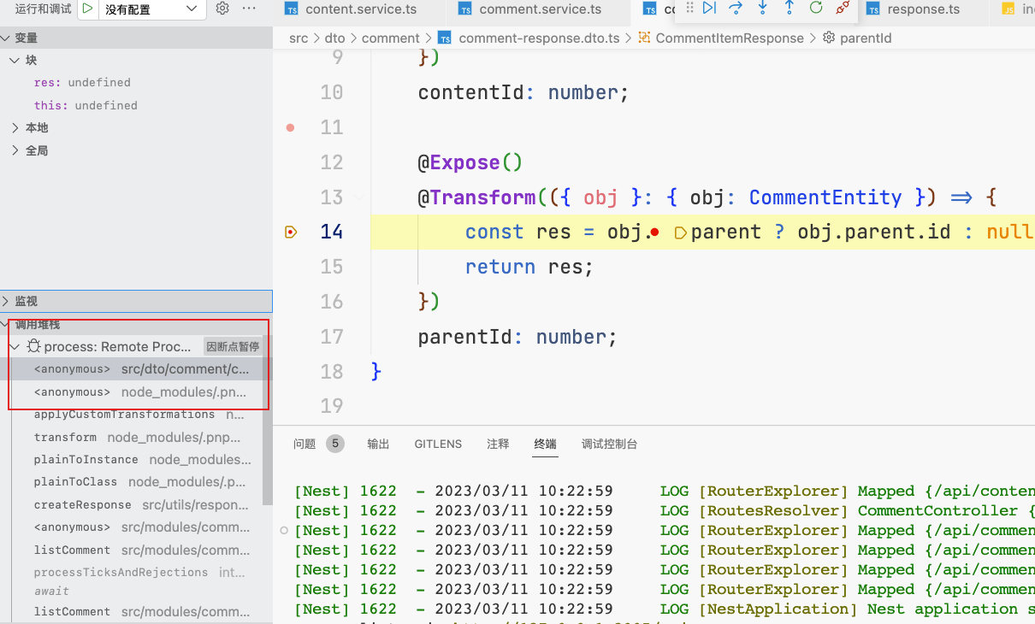Click the Continue debugging button

[709, 9]
